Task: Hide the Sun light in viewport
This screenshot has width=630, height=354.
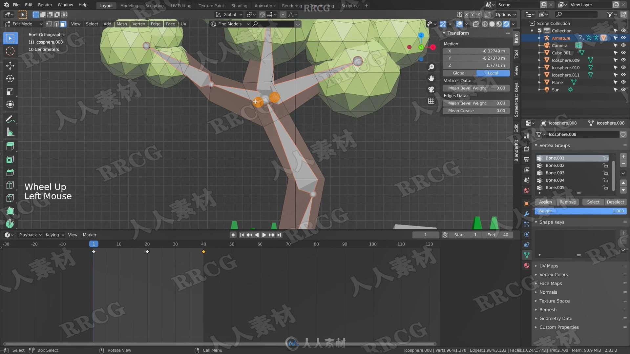Action: tap(623, 90)
